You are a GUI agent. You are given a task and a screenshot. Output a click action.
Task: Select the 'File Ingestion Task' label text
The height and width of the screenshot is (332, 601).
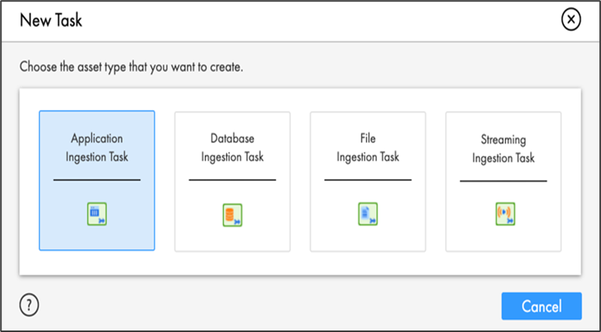click(x=368, y=148)
